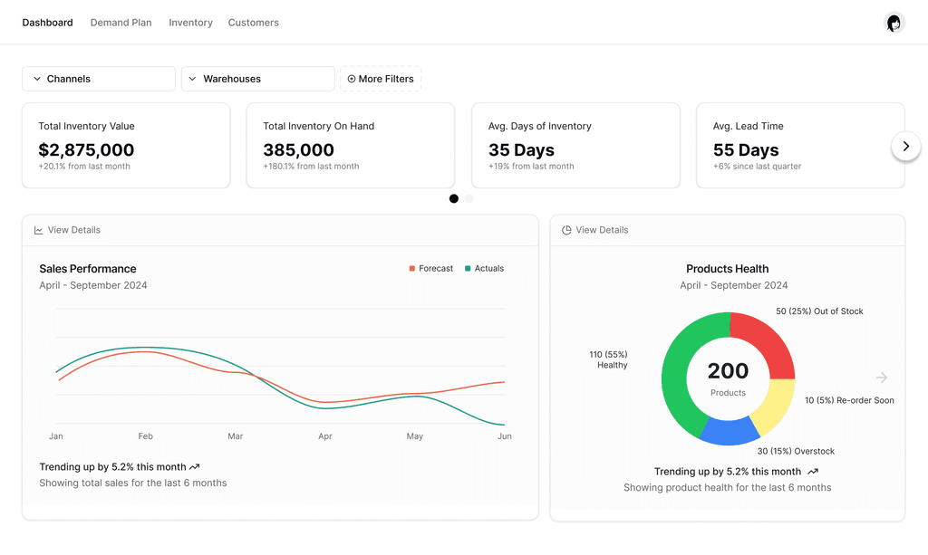The image size is (928, 555).
Task: Toggle the Actuals legend swatch
Action: [469, 268]
